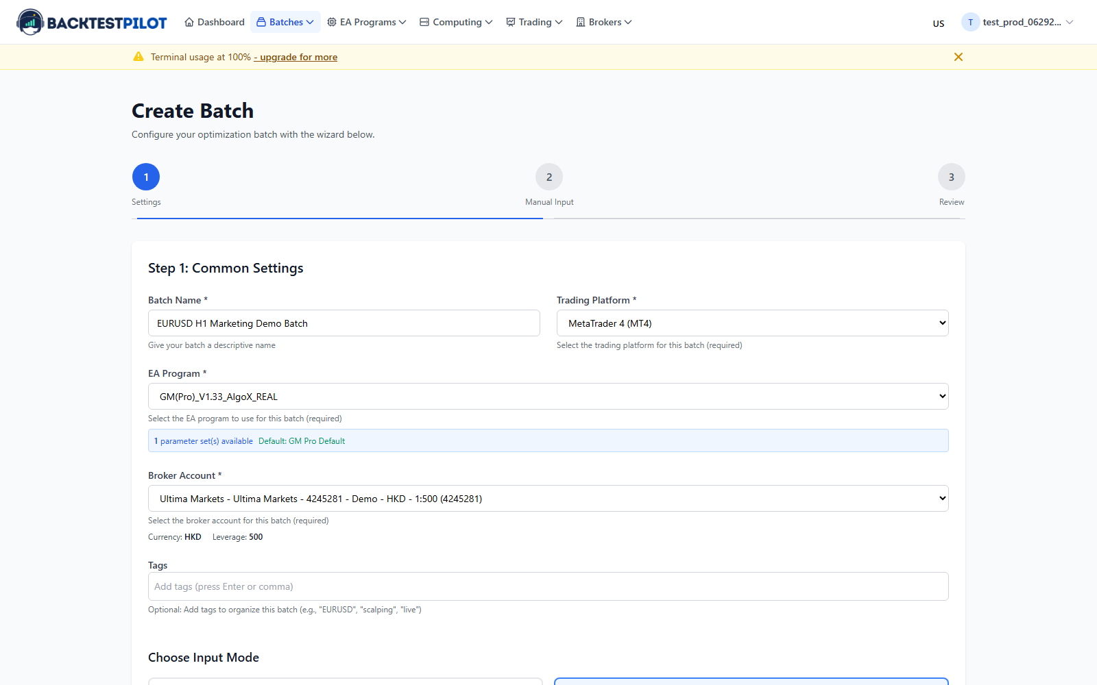Open the Batches menu
This screenshot has width=1097, height=685.
[285, 22]
